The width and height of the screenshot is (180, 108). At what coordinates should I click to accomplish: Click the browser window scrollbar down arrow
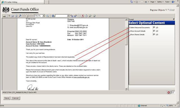178,102
